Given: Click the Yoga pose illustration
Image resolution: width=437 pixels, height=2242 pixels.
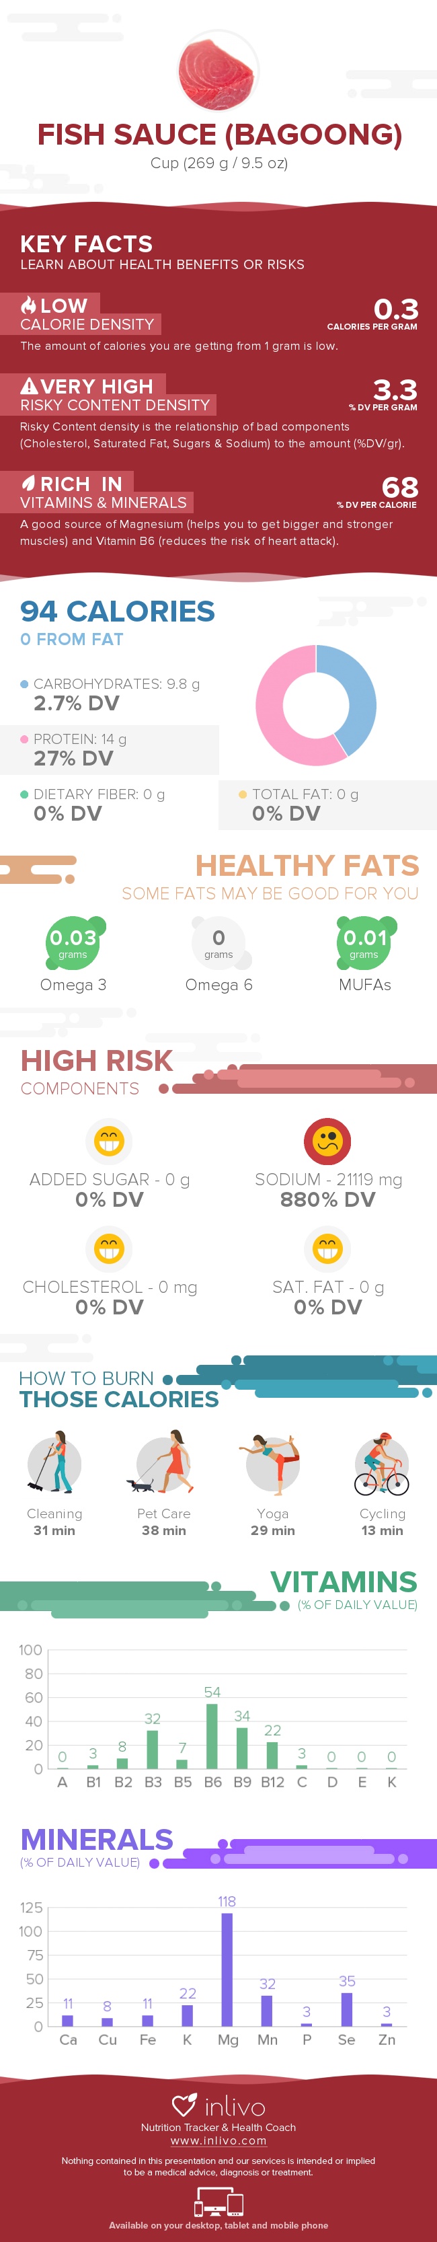Looking at the screenshot, I should tap(272, 1462).
